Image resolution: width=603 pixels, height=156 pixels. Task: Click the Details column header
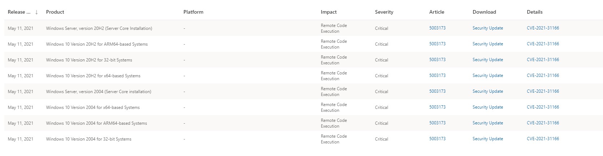click(x=535, y=12)
